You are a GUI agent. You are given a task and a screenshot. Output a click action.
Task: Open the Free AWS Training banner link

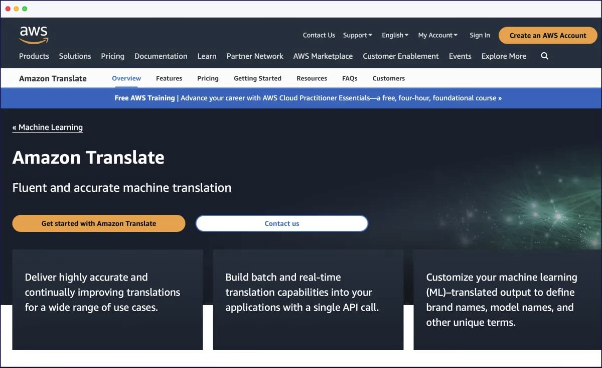point(308,98)
